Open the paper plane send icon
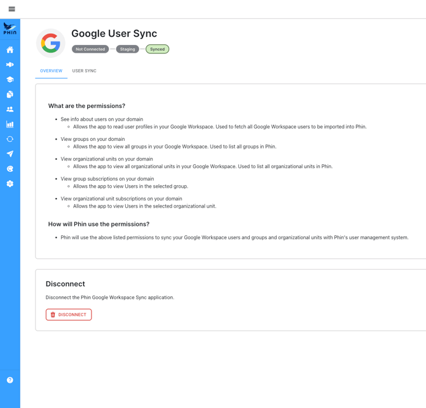 [10, 154]
